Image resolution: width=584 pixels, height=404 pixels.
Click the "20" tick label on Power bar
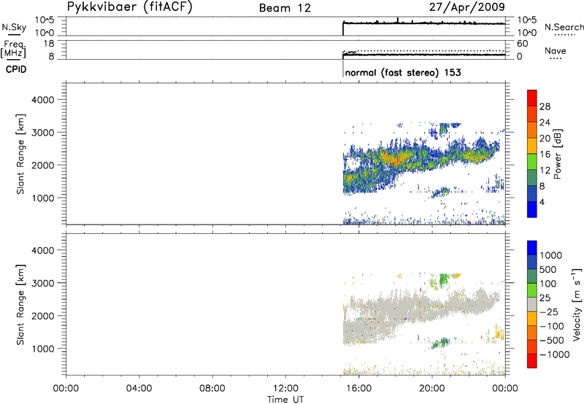click(x=545, y=139)
